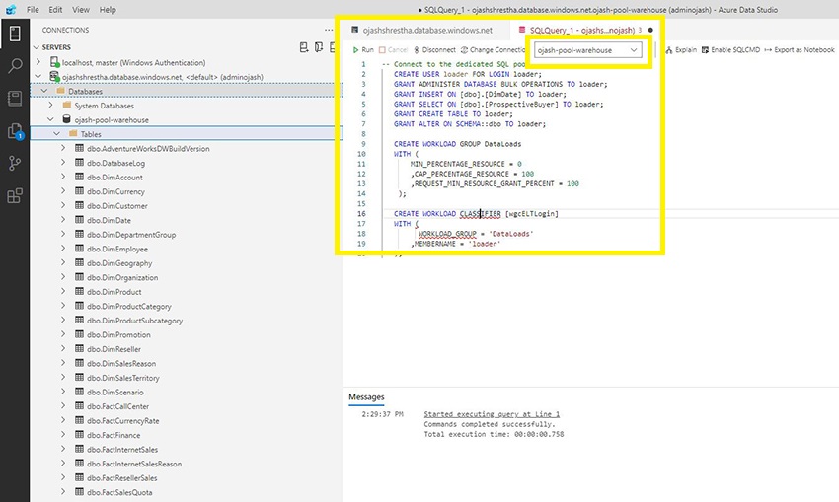Screen dimensions: 839x502
Task: Open the Connections view in activity bar
Action: pyautogui.click(x=14, y=35)
